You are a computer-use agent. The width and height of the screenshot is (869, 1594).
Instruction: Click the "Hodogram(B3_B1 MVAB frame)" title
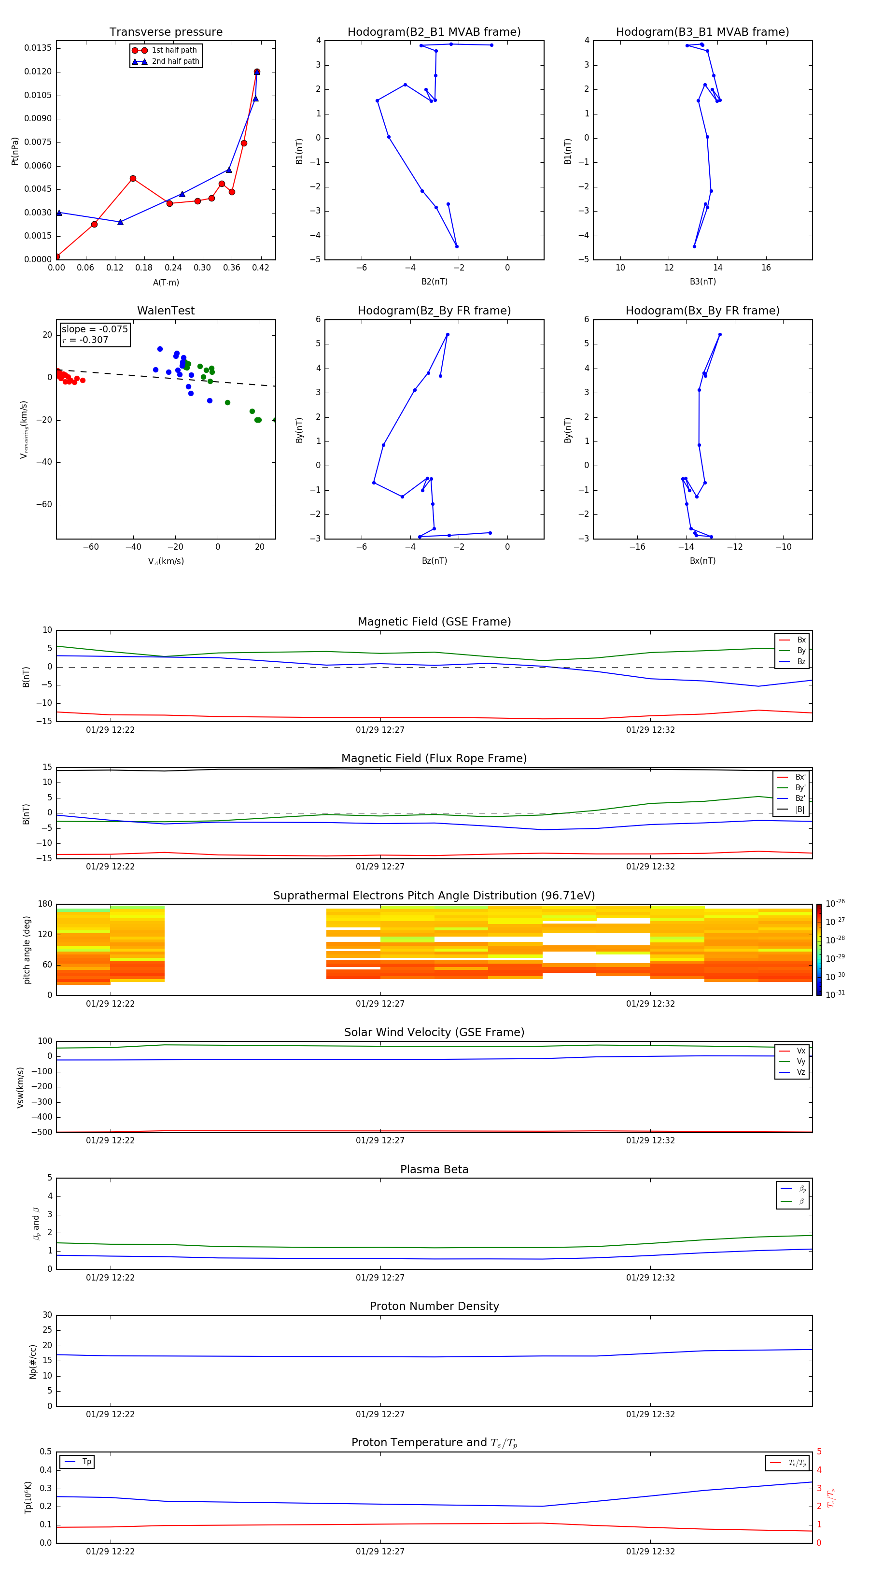point(702,32)
